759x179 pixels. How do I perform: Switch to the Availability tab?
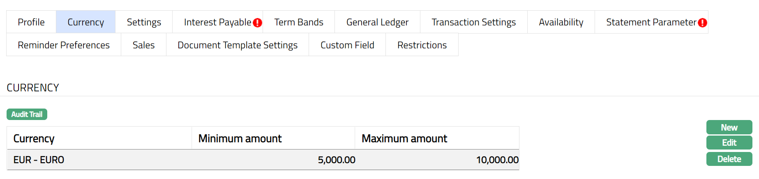(561, 22)
